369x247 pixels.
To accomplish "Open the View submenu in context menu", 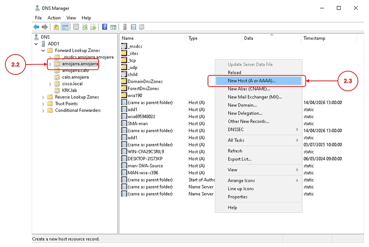I will click(x=259, y=170).
